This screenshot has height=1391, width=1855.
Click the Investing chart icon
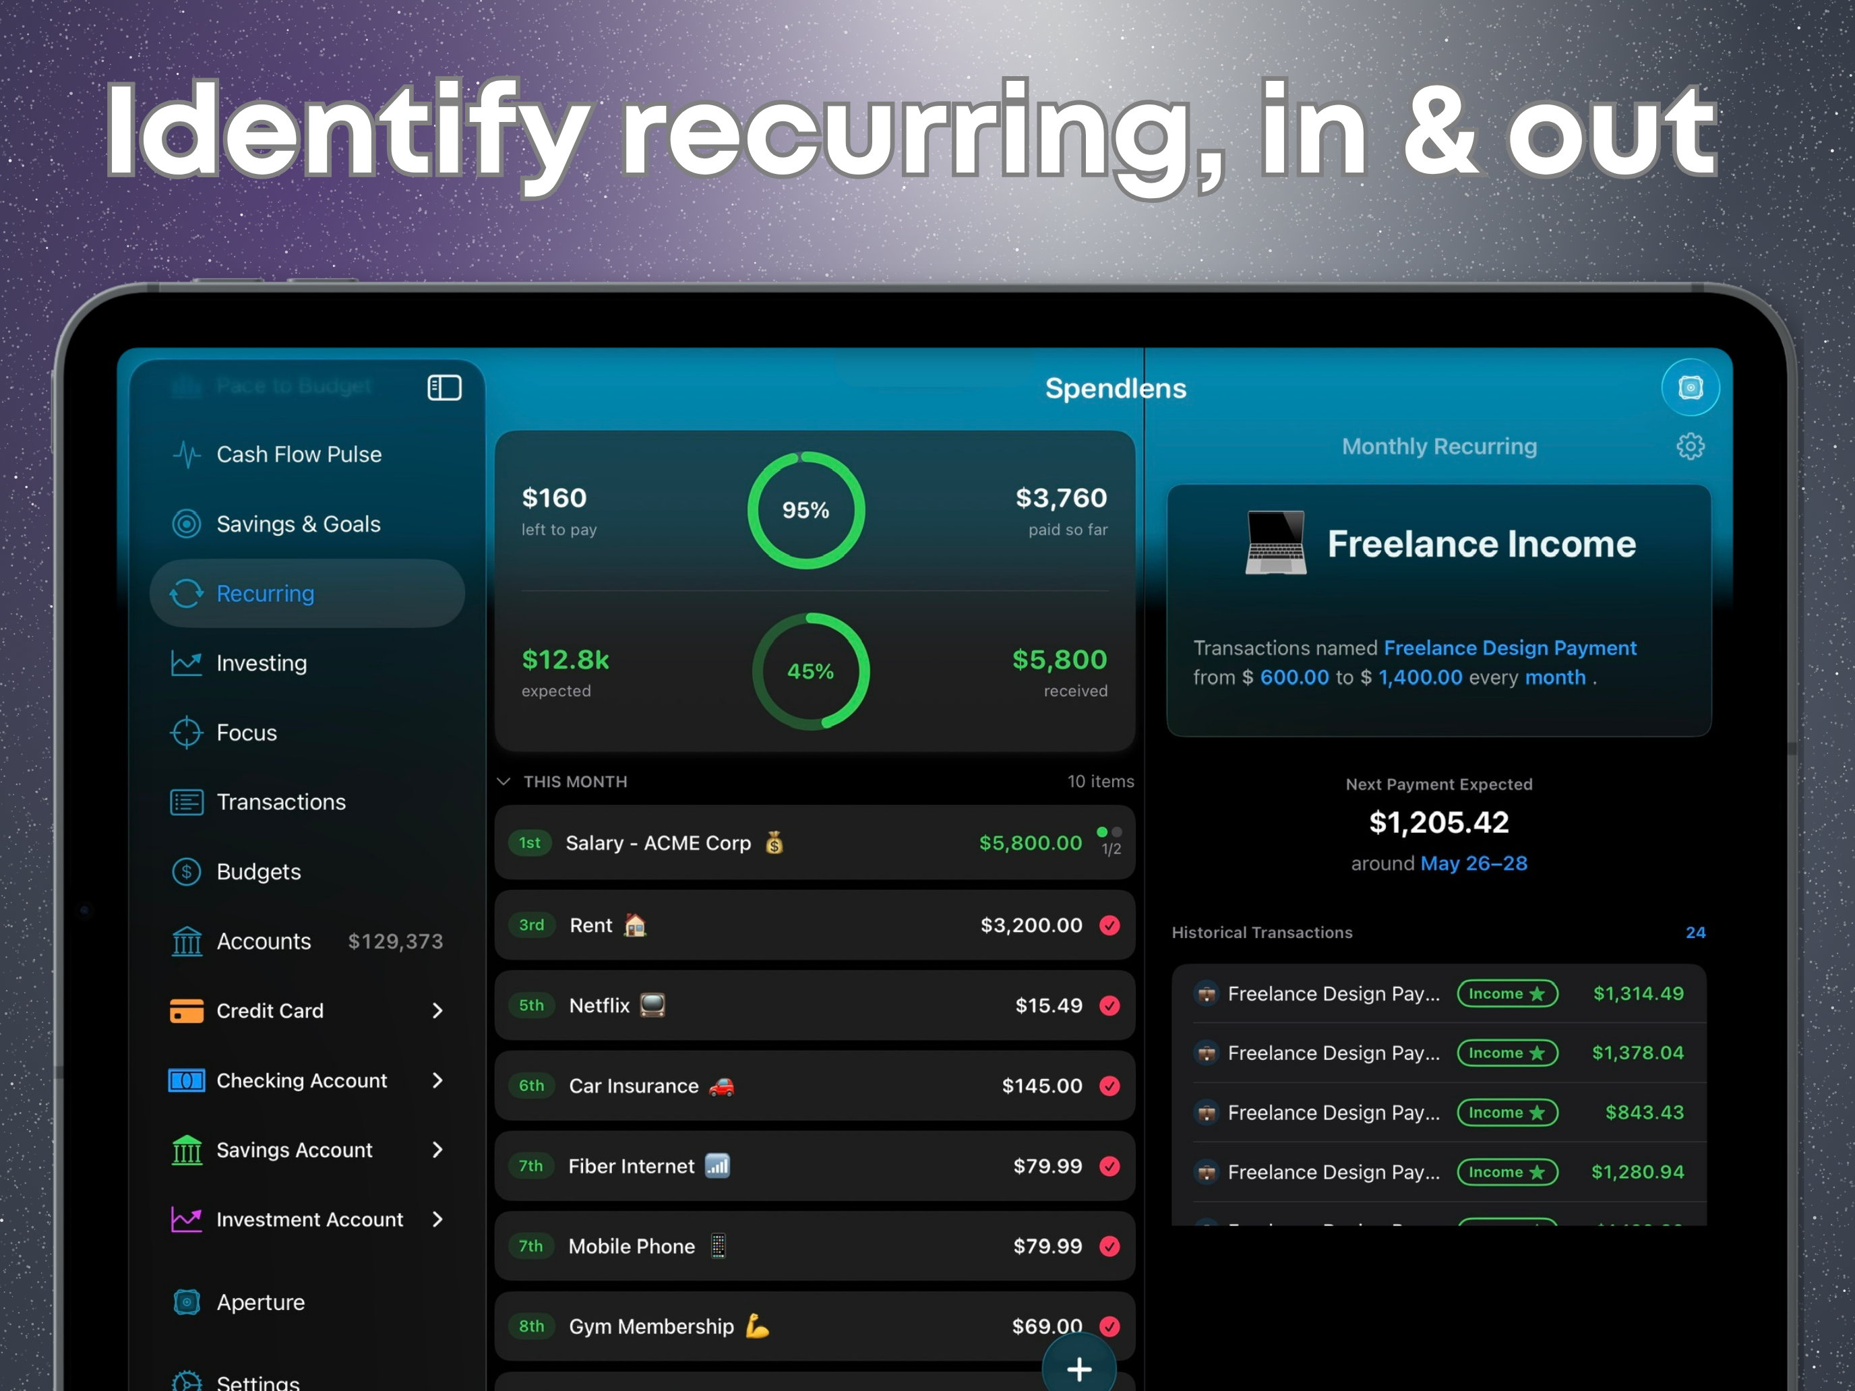point(186,663)
